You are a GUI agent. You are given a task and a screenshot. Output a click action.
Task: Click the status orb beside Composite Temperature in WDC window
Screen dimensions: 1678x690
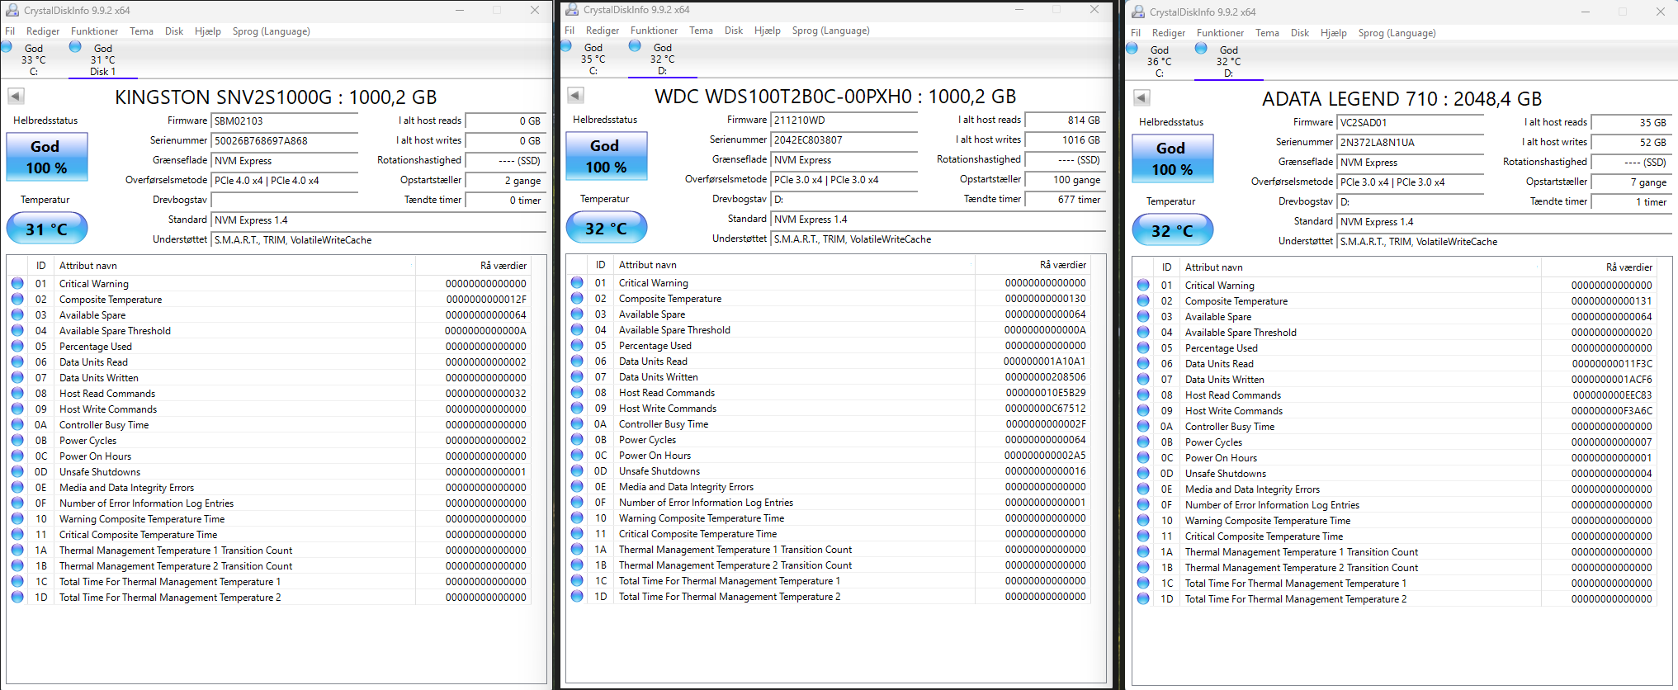577,298
